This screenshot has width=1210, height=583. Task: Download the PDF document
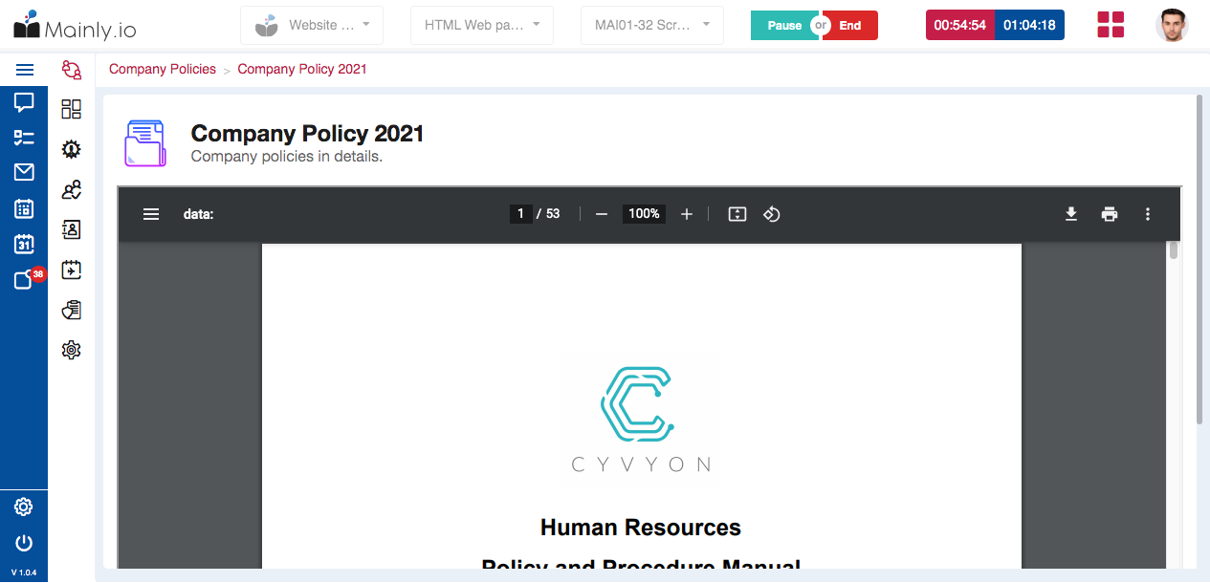1071,214
